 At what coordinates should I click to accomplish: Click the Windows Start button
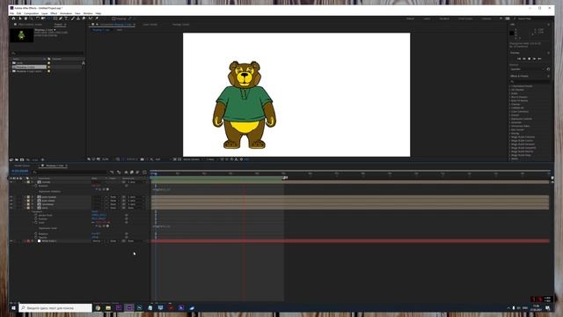pyautogui.click(x=14, y=308)
